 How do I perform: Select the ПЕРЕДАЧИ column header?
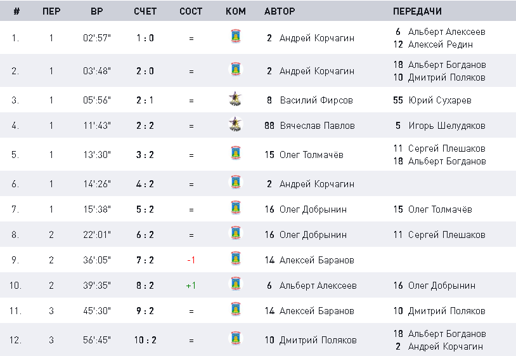point(417,11)
